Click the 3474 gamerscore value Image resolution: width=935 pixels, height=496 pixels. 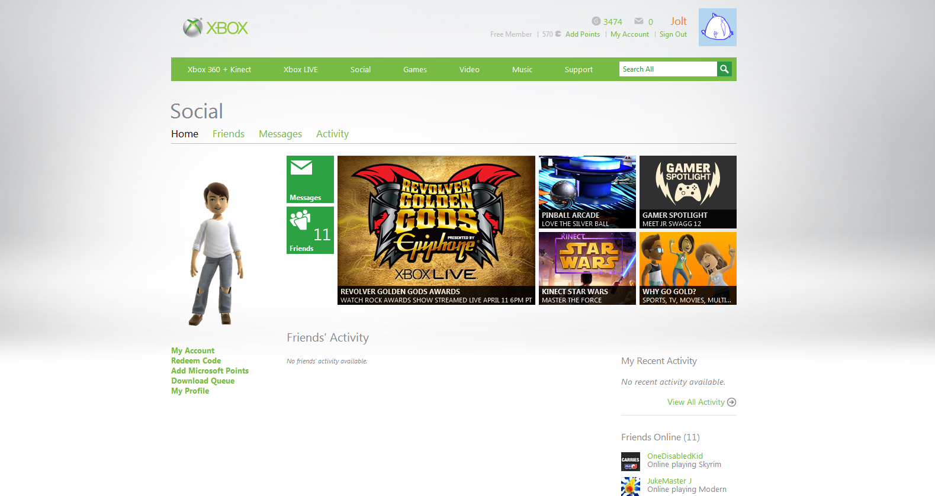[613, 22]
